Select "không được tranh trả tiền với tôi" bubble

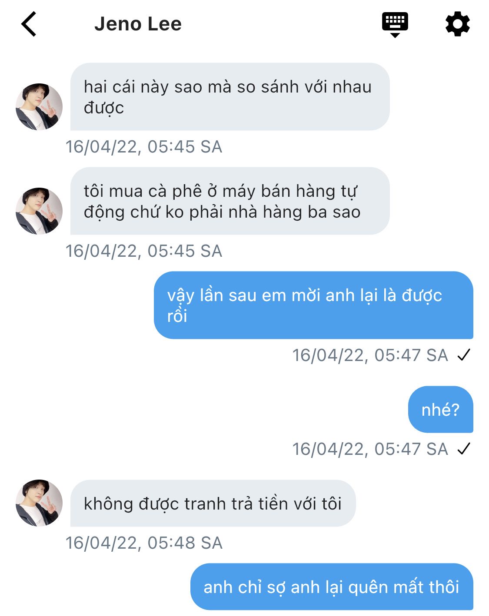tap(213, 503)
